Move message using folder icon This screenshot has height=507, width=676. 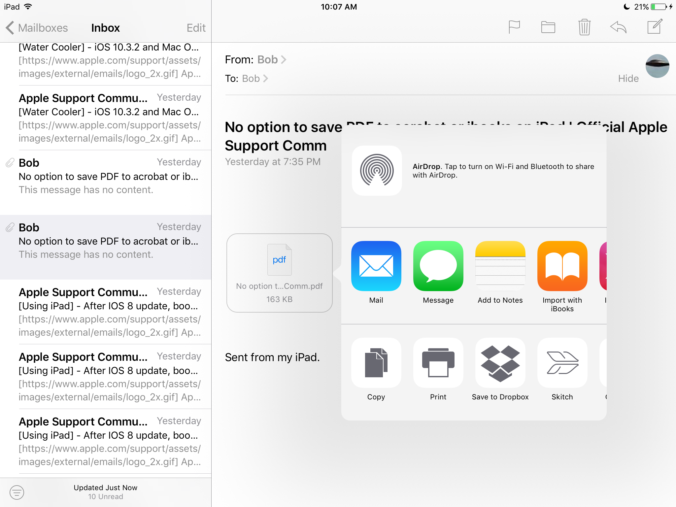548,27
